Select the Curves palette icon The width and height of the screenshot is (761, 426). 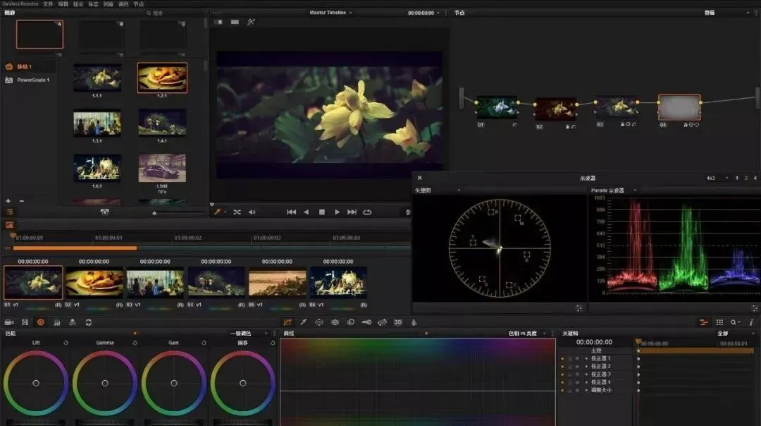click(287, 322)
